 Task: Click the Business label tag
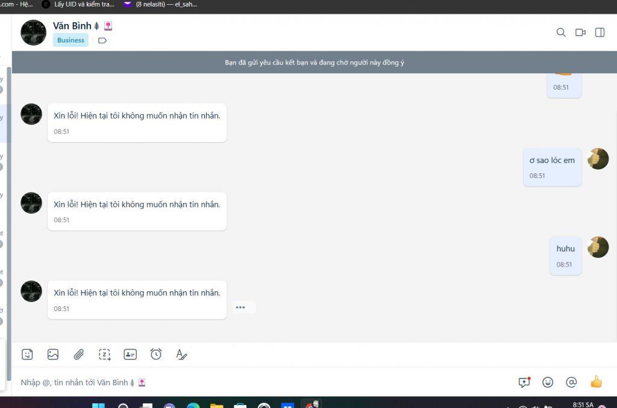click(x=70, y=40)
